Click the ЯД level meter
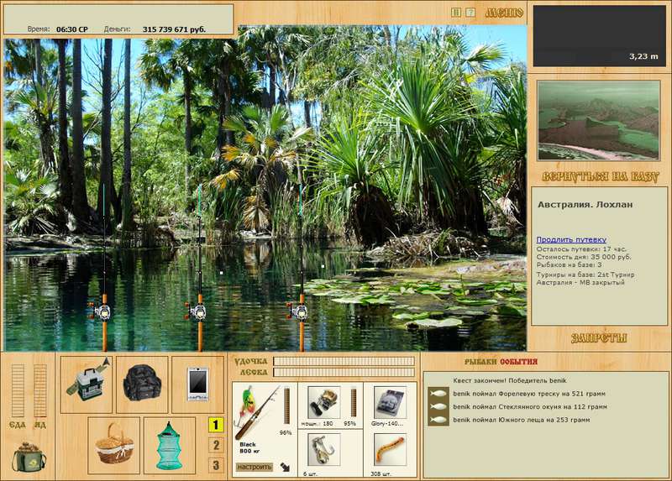Image resolution: width=672 pixels, height=481 pixels. [39, 390]
